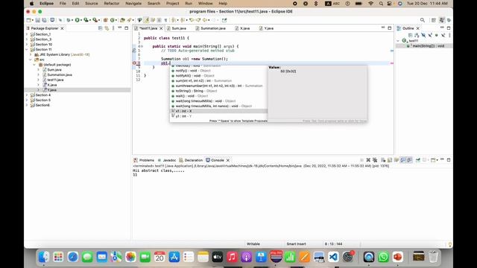
Task: Click the Save All icon in toolbar
Action: click(45, 20)
